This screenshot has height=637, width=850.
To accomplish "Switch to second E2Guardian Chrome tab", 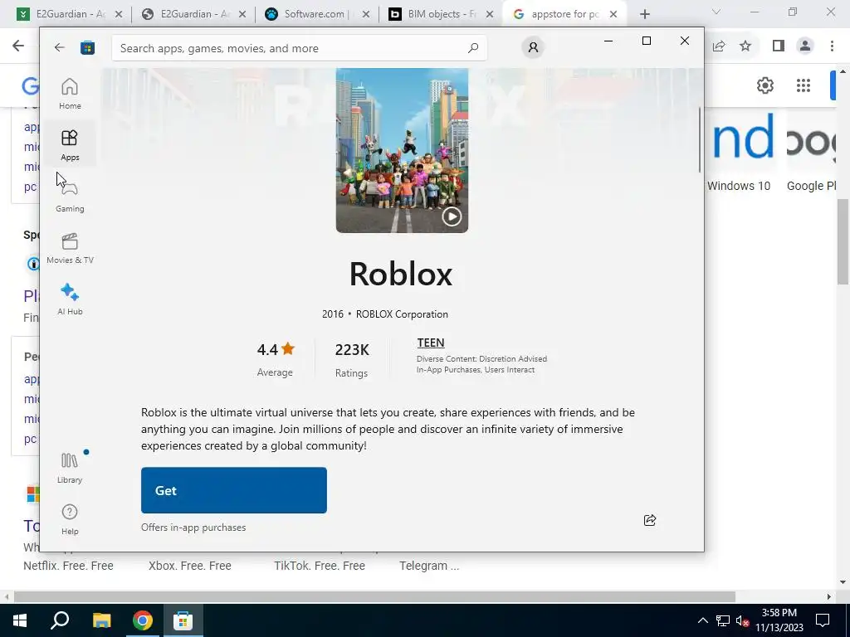I will point(193,14).
